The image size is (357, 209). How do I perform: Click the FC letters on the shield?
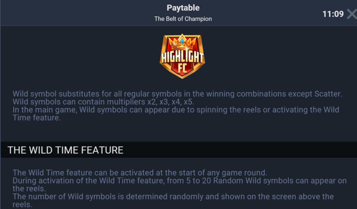pyautogui.click(x=182, y=69)
